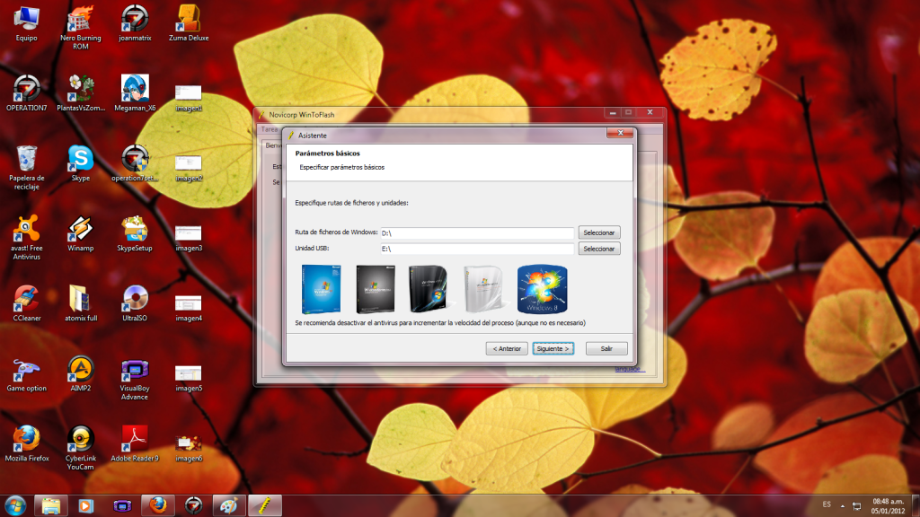Screen dimensions: 920x517
Task: Show hidden system tray icons
Action: 843,506
